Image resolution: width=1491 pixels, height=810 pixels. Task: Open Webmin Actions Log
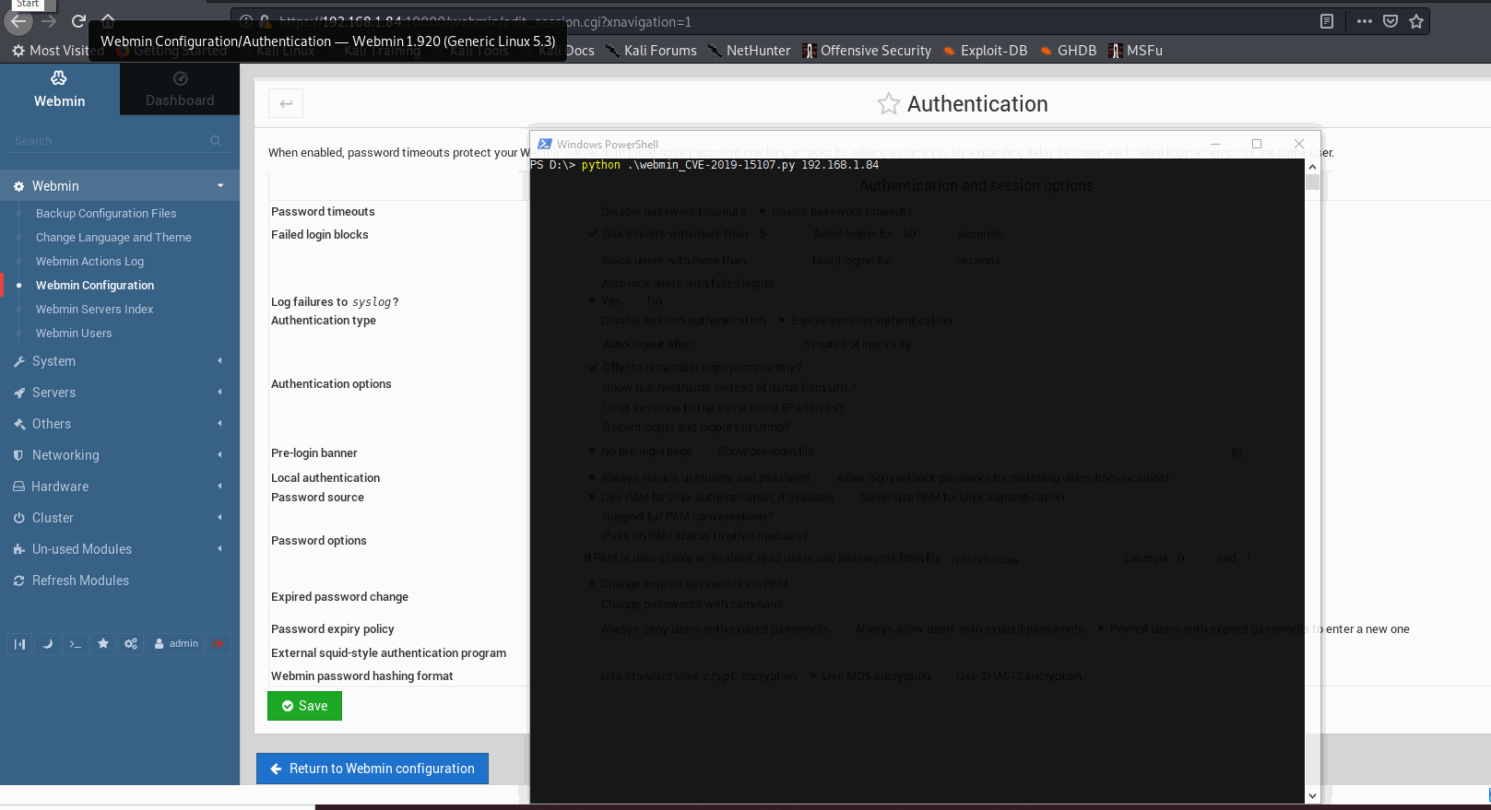click(x=89, y=261)
